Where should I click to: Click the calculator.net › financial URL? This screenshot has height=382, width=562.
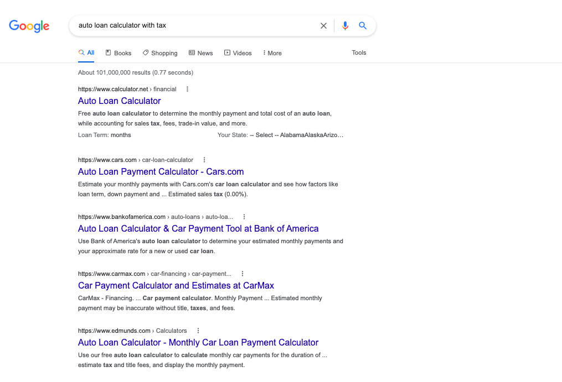click(x=127, y=89)
